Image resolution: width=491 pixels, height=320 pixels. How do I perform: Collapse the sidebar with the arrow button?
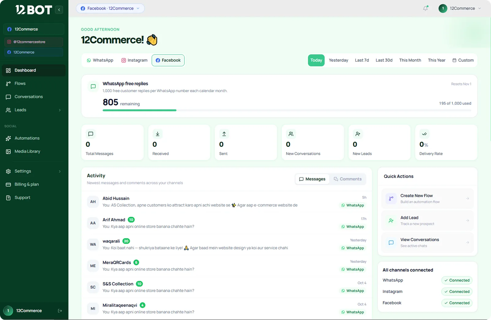tap(59, 10)
